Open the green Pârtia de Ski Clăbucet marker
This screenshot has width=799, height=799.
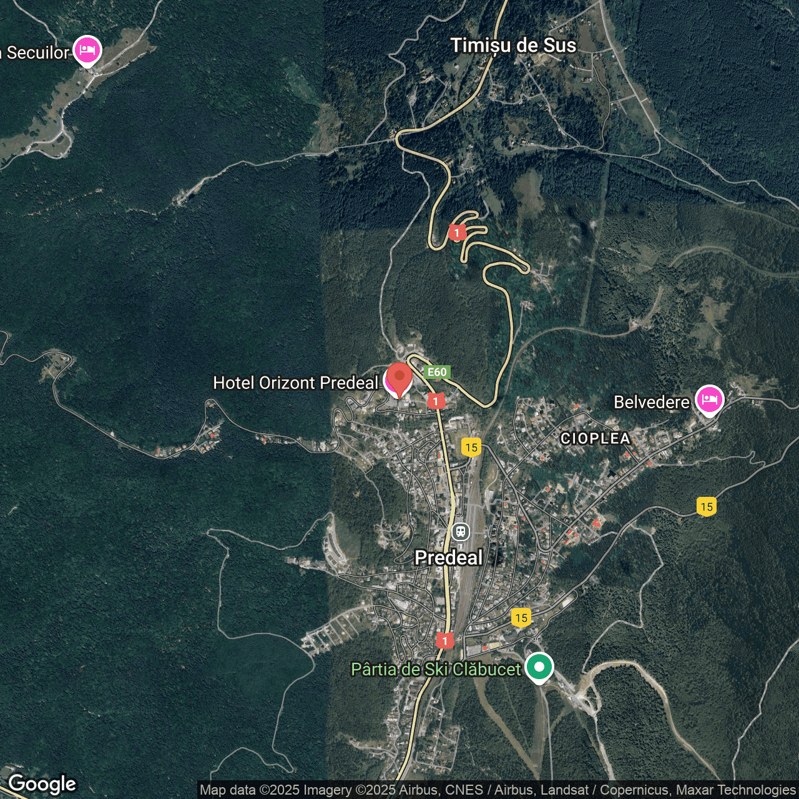539,667
